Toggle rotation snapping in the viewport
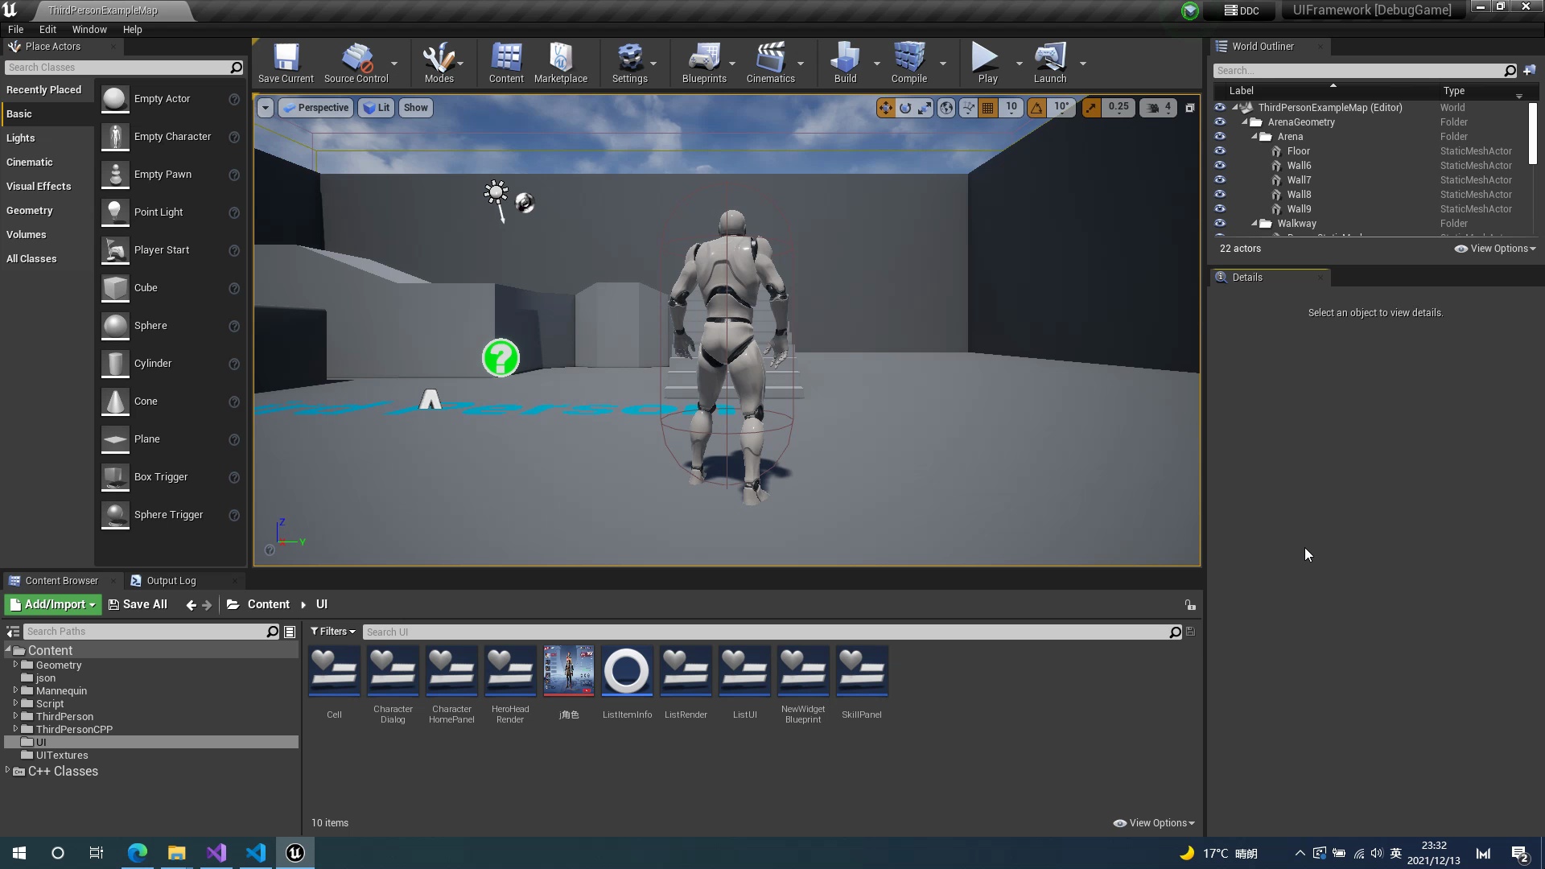 point(1037,108)
